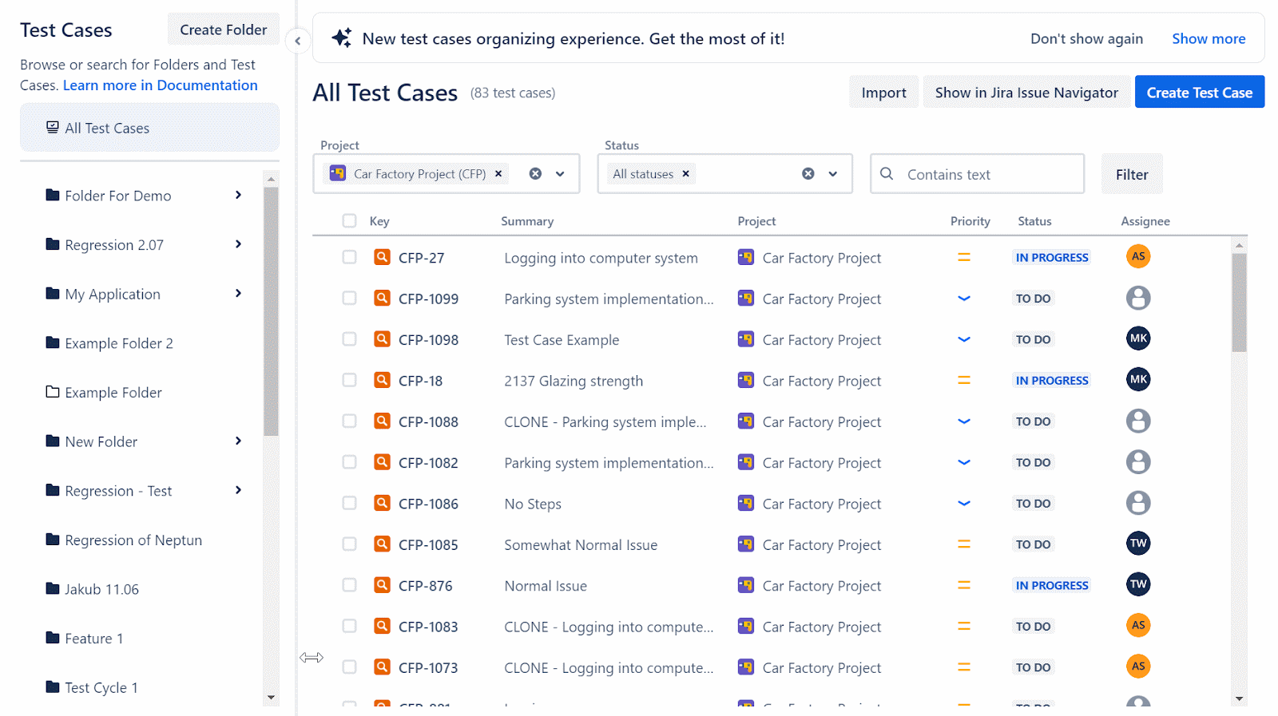Image resolution: width=1278 pixels, height=716 pixels.
Task: Check the box for CFP-876
Action: 349,585
